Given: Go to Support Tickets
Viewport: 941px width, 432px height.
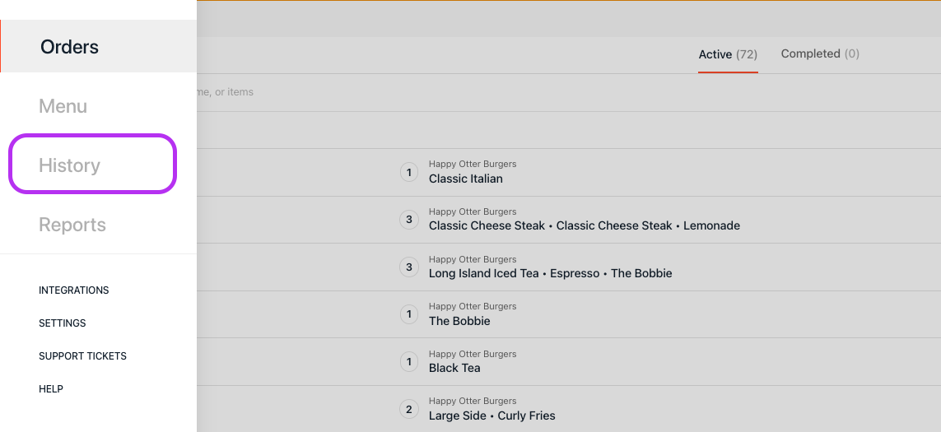Looking at the screenshot, I should [82, 356].
